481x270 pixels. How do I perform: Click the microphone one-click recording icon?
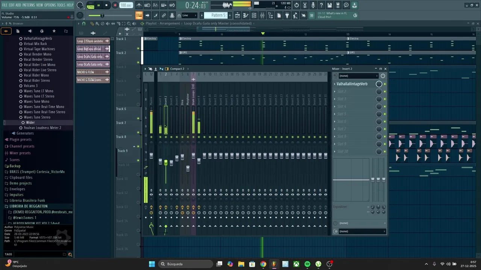(x=313, y=5)
